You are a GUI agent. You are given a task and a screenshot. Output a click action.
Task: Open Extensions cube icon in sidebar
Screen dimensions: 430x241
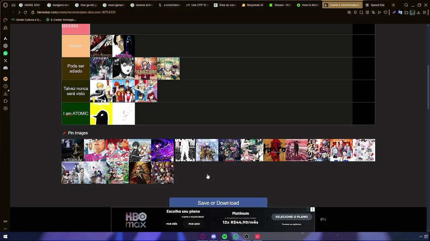coord(5,101)
